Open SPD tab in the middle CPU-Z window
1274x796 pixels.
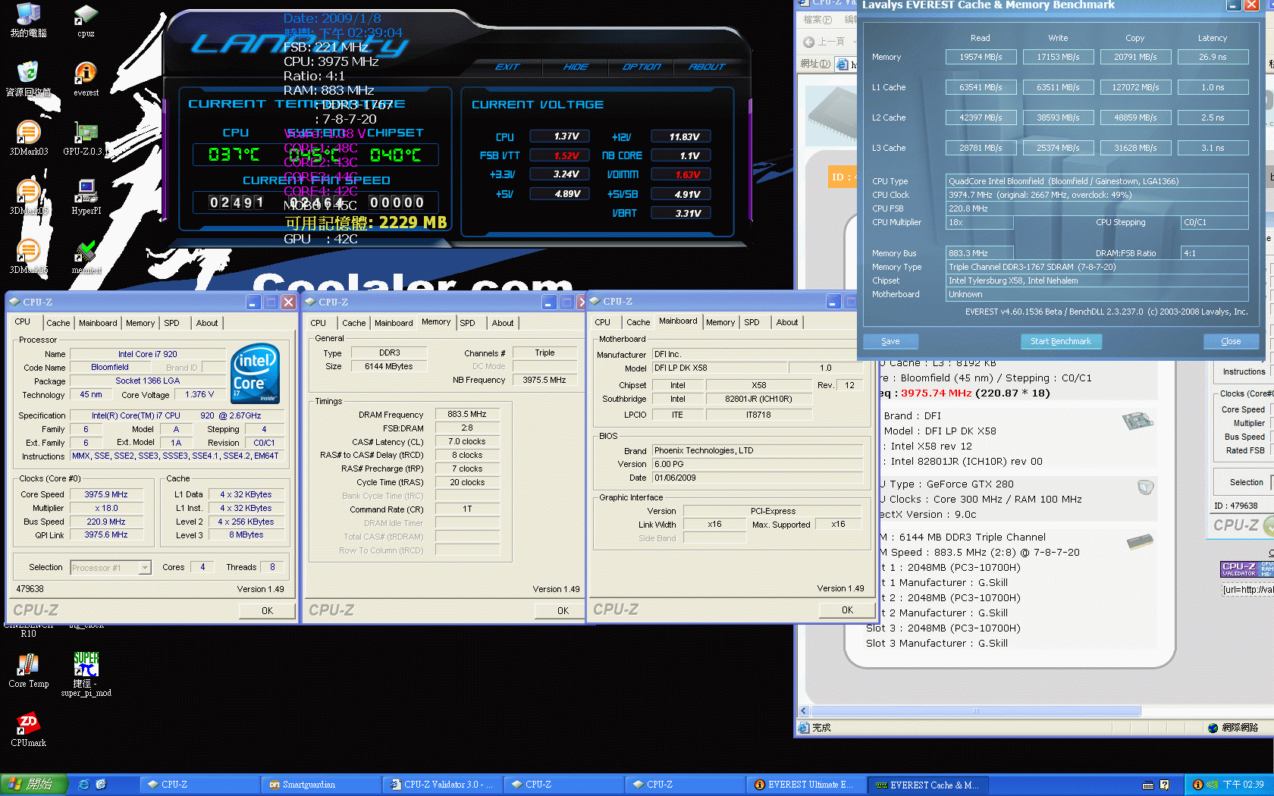pyautogui.click(x=468, y=323)
